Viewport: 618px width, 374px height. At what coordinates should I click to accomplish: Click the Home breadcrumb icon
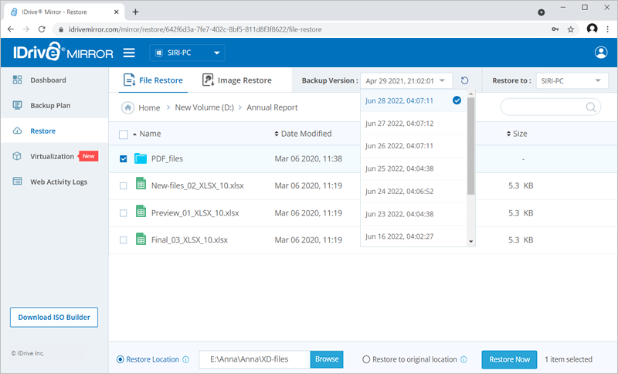click(x=127, y=107)
